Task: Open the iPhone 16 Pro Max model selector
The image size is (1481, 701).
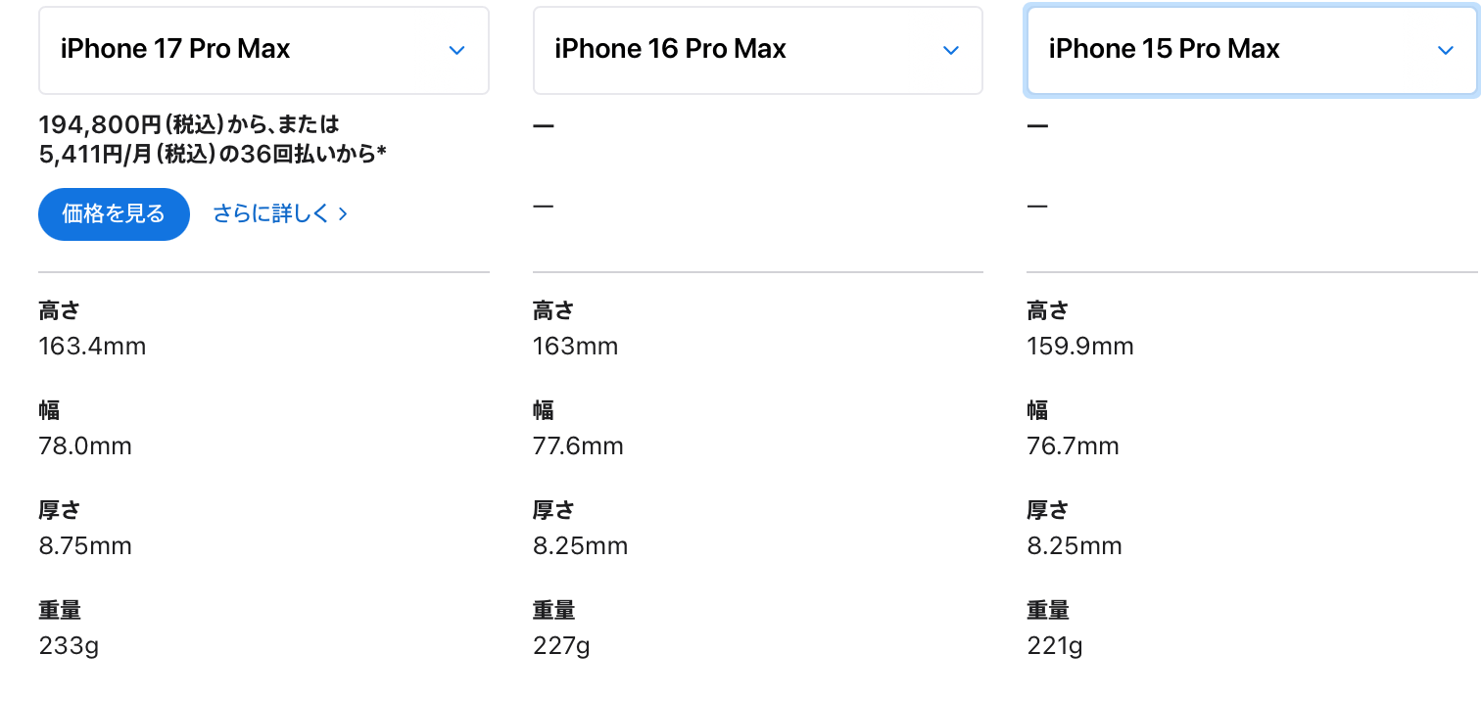Action: 757,50
